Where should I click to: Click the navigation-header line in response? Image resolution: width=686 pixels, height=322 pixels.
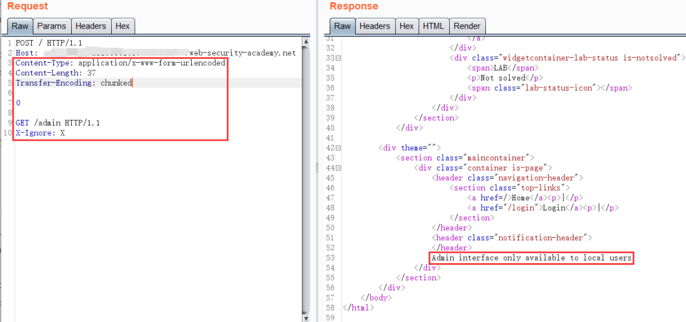[508, 178]
